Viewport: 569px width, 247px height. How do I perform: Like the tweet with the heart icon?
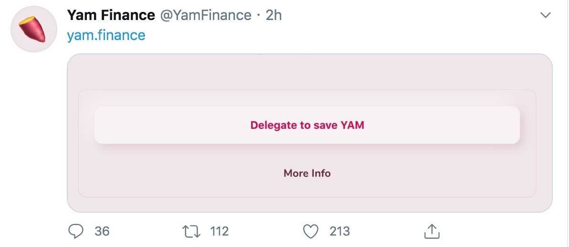click(311, 231)
